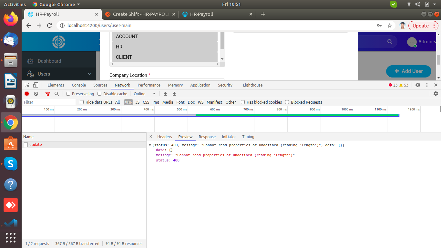
Task: Open the network search magnifier
Action: [x=57, y=94]
